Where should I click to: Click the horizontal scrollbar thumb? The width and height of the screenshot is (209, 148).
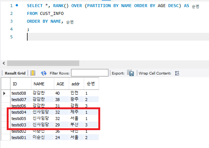pos(43,63)
